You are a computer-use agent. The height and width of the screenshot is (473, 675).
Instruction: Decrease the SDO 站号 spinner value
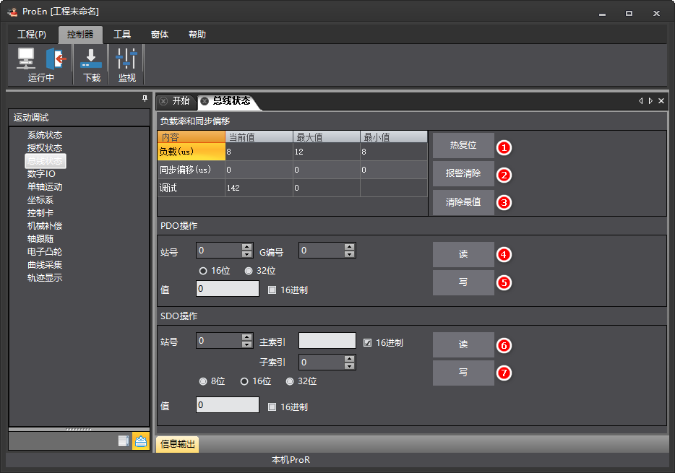pos(246,344)
